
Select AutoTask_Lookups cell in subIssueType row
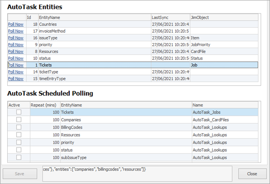(x=225, y=158)
